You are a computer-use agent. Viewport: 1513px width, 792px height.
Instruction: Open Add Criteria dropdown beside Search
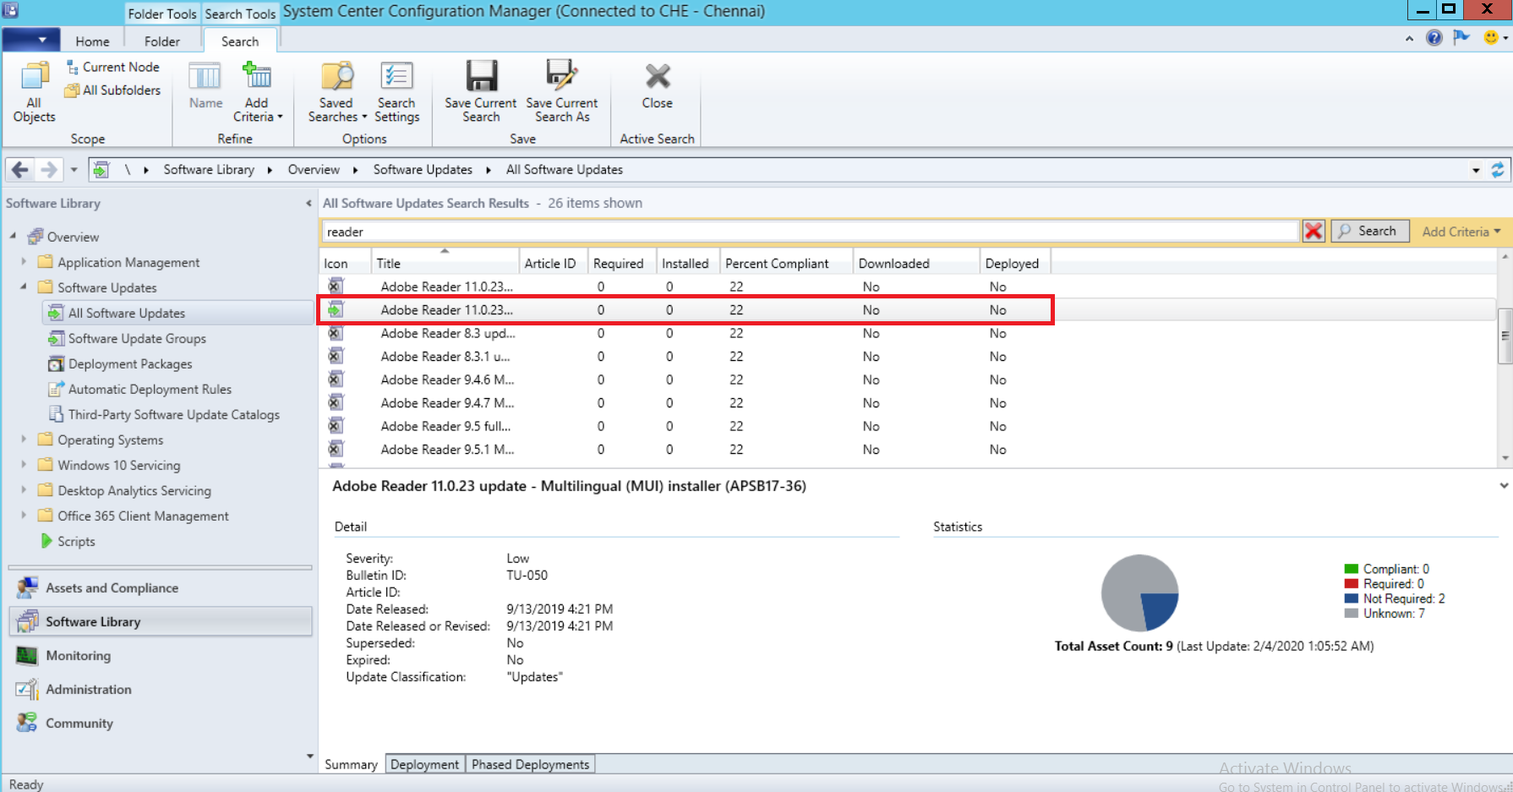[x=1461, y=232]
